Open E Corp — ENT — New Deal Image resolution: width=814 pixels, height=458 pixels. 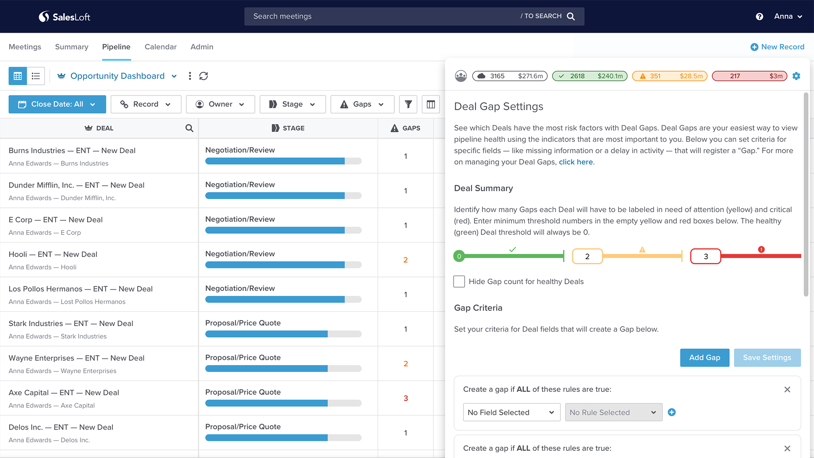pos(56,220)
